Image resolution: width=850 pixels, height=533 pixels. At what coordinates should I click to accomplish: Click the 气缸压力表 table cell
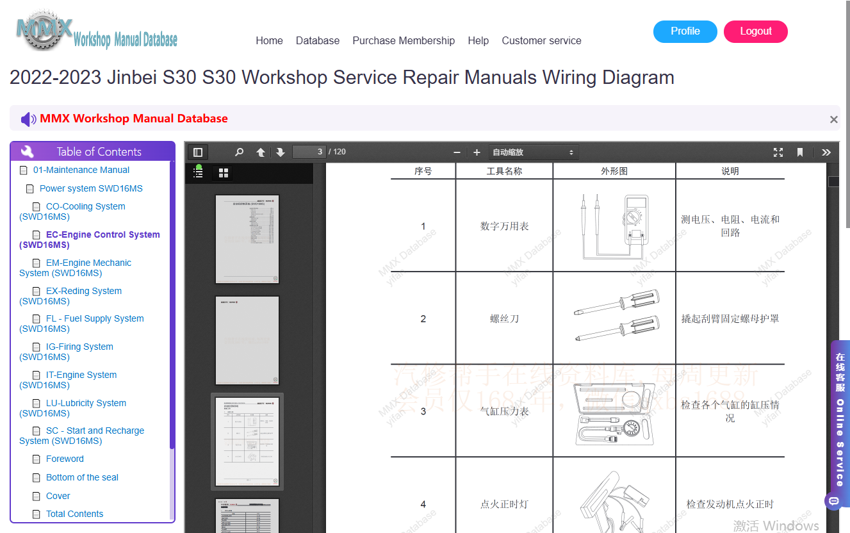pyautogui.click(x=504, y=411)
